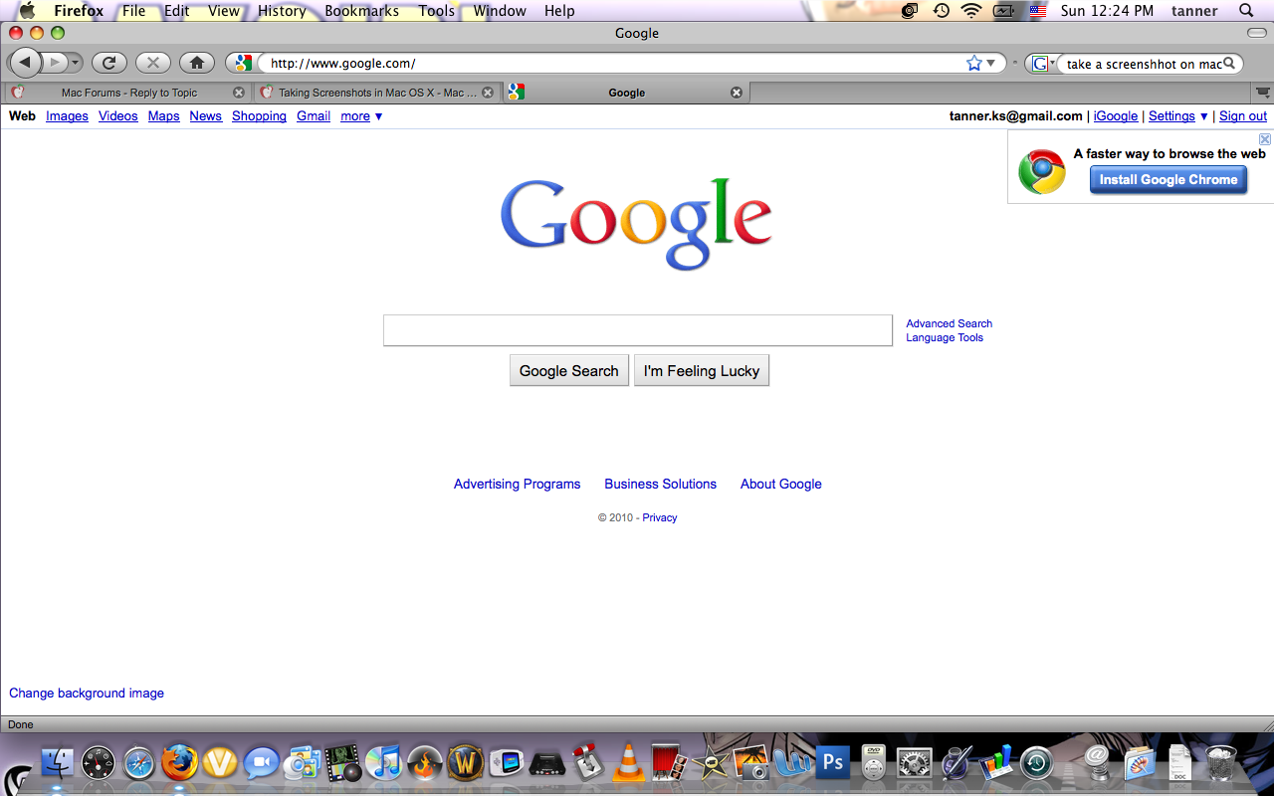Open the Tools menu

[x=437, y=11]
